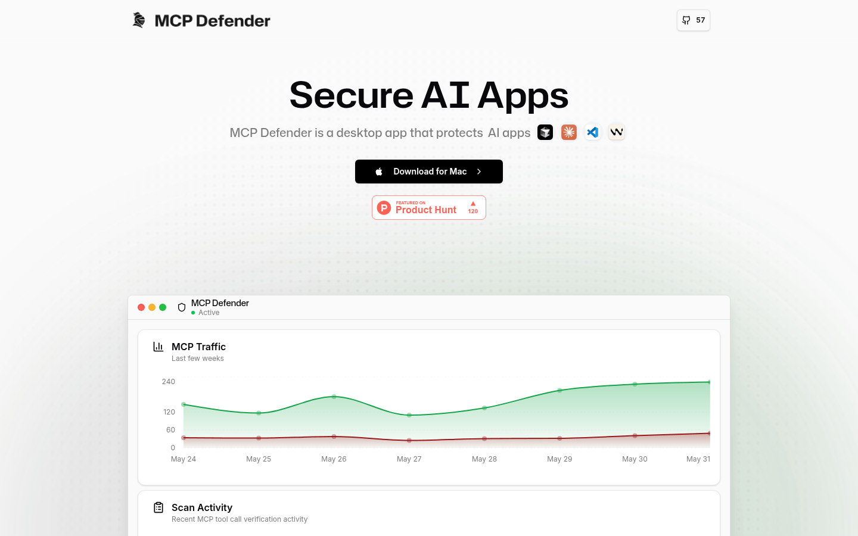Click the red data point above May 27
858x536 pixels.
point(409,441)
